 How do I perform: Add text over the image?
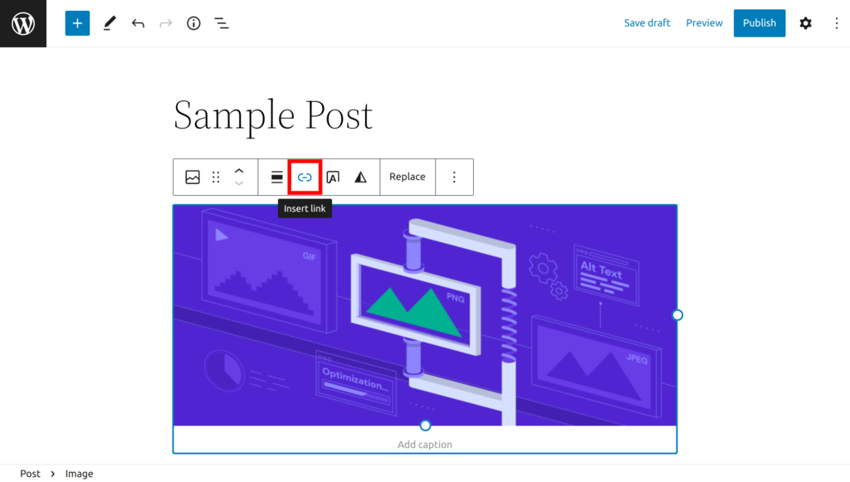point(334,177)
